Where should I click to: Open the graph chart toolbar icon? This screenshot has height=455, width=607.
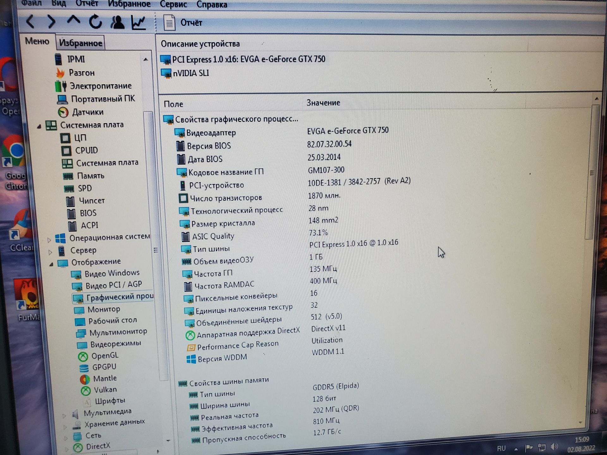pyautogui.click(x=138, y=22)
